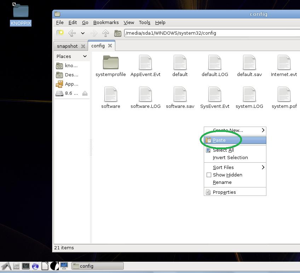Image resolution: width=300 pixels, height=273 pixels.
Task: Open the Bookmarks menu
Action: click(x=106, y=23)
